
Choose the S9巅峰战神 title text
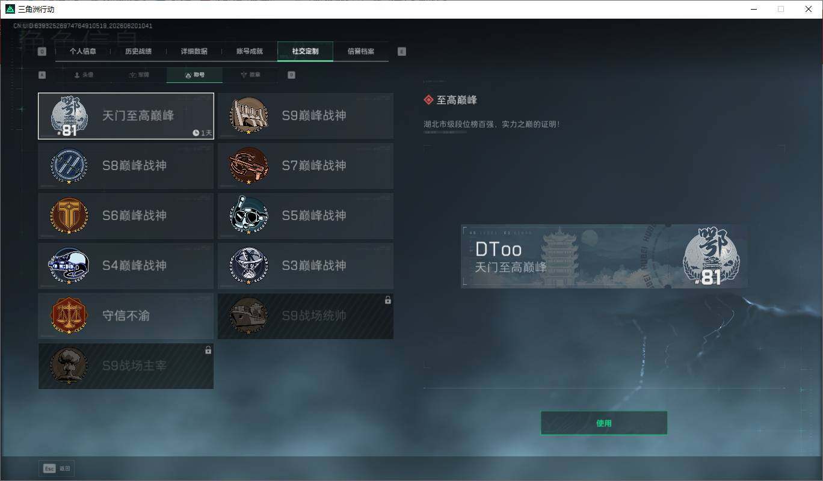point(314,115)
